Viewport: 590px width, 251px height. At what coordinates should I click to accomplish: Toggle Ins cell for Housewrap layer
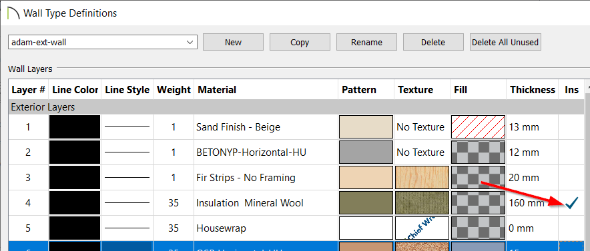point(571,228)
